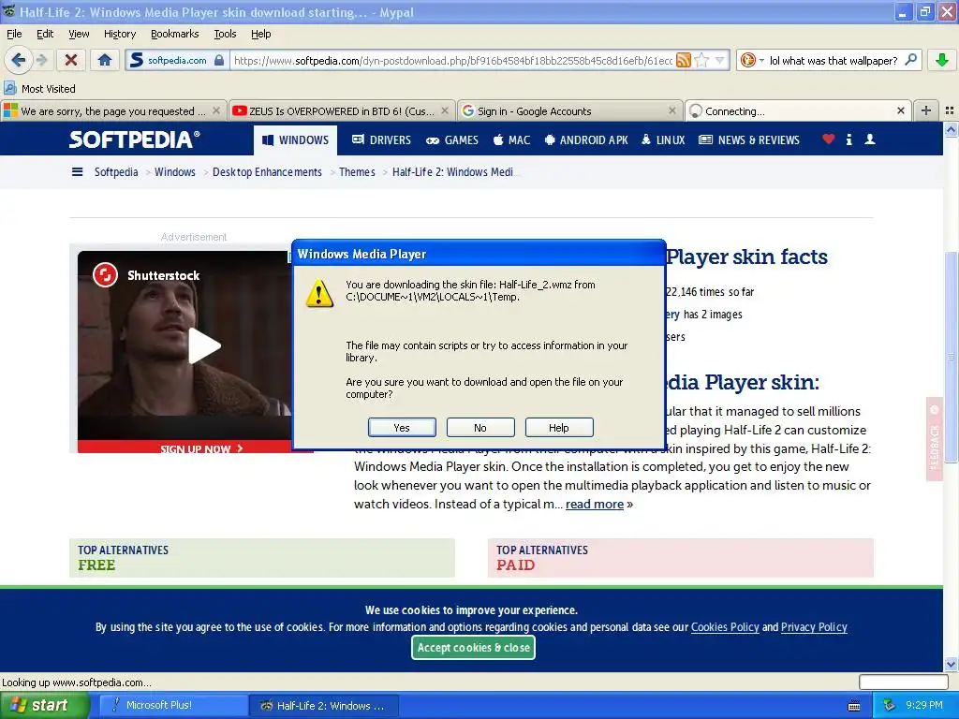Image resolution: width=959 pixels, height=719 pixels.
Task: Click the 'read more' link
Action: point(595,504)
